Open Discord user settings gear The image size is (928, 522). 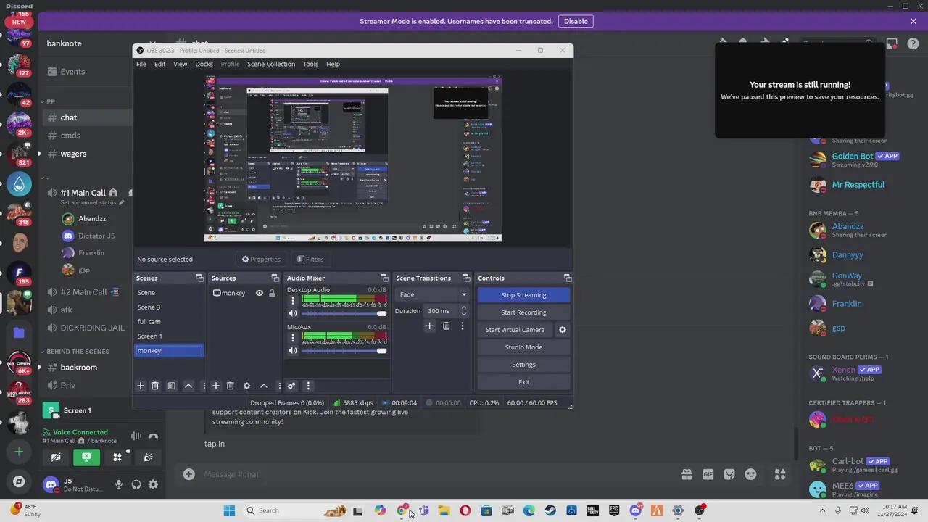pos(153,484)
